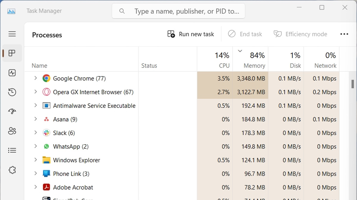The height and width of the screenshot is (200, 357).
Task: Click the 124.1 MB memory value
Action: 253,160
